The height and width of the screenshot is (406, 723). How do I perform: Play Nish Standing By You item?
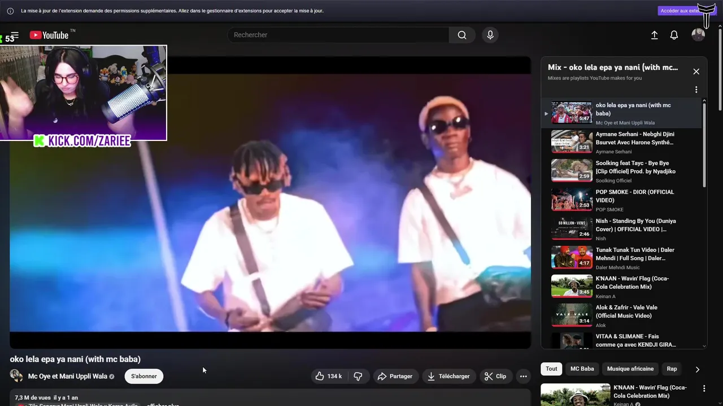pyautogui.click(x=621, y=229)
